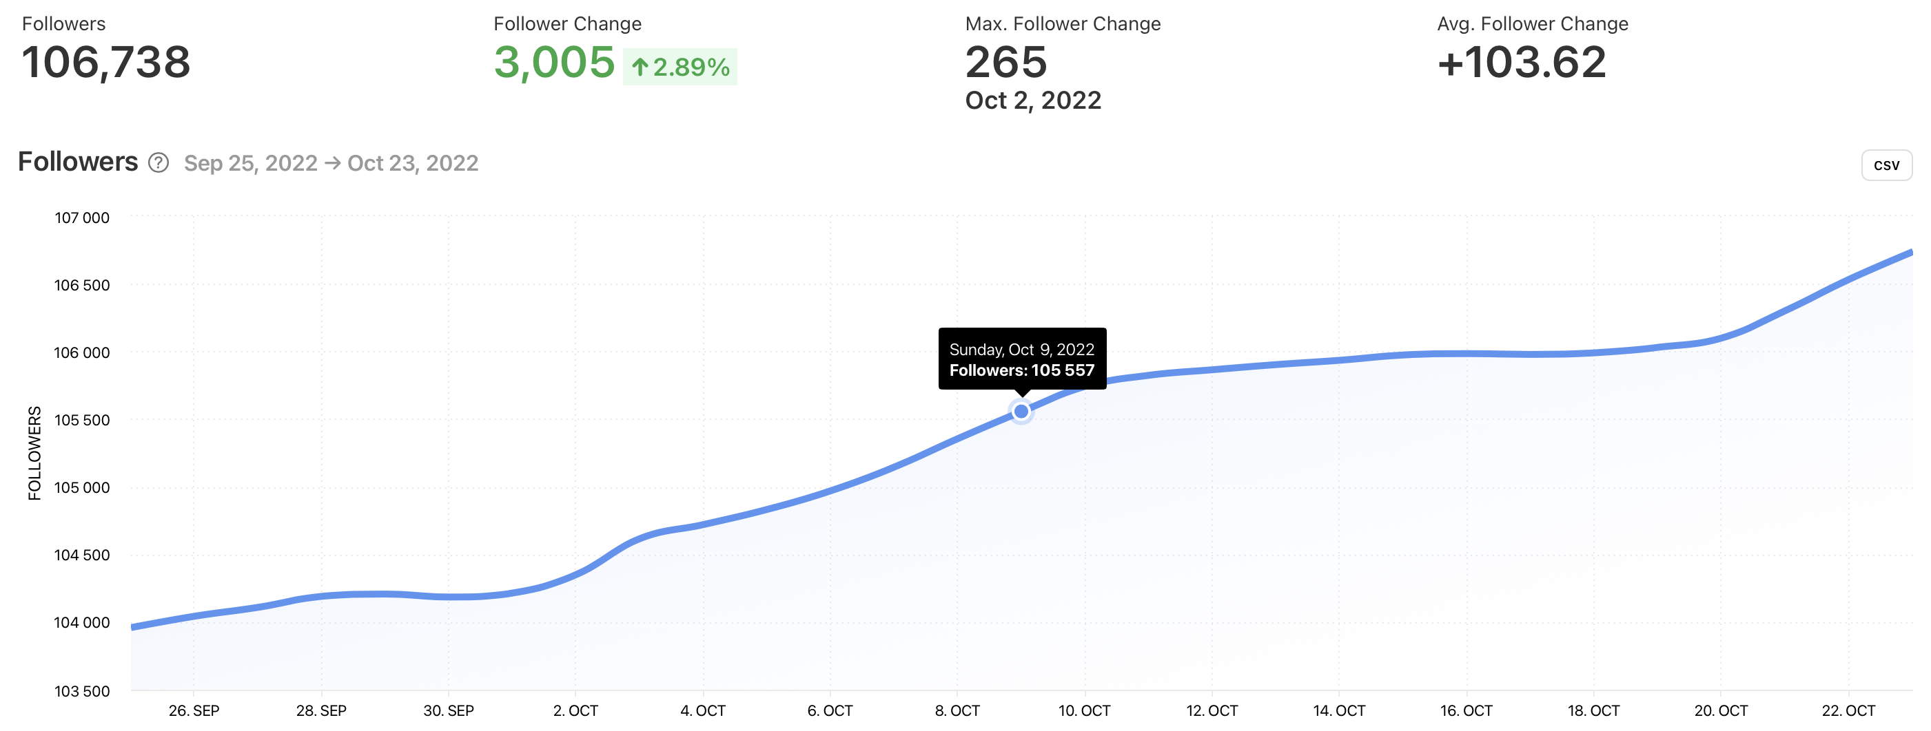This screenshot has height=731, width=1931.
Task: Click the help question mark beside Followers
Action: 159,162
